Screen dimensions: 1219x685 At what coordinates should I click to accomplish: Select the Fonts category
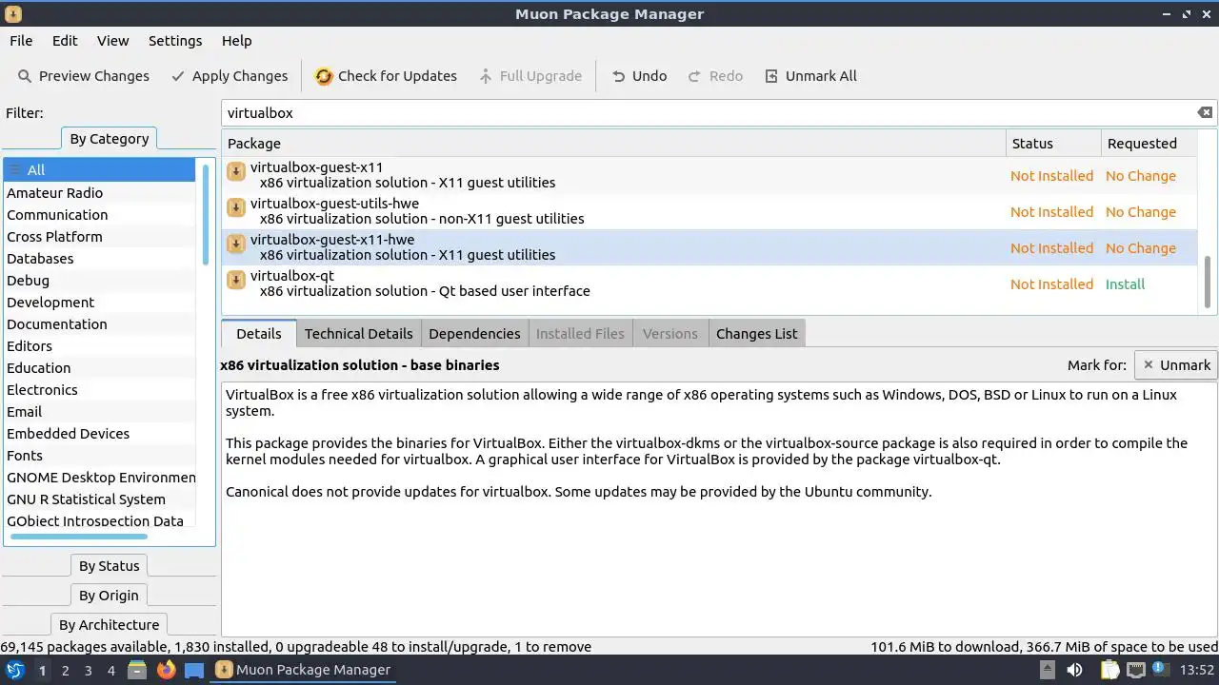[100, 456]
